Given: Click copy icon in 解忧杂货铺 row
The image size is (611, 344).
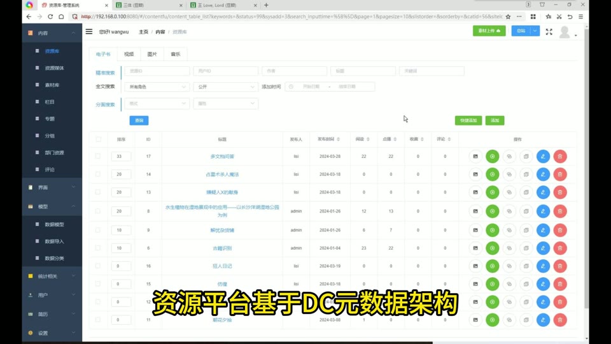Looking at the screenshot, I should pos(526,230).
